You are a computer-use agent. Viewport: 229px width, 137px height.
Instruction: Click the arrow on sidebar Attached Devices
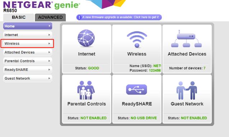(49, 52)
